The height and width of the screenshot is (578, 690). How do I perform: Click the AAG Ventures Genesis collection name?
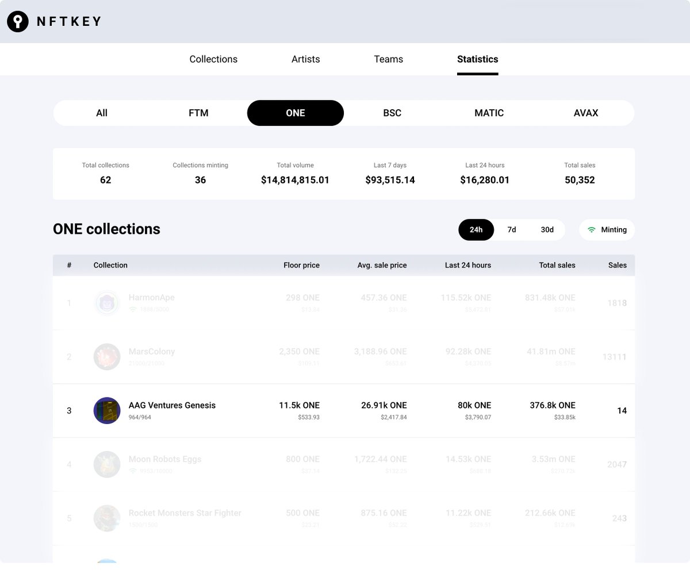point(172,405)
